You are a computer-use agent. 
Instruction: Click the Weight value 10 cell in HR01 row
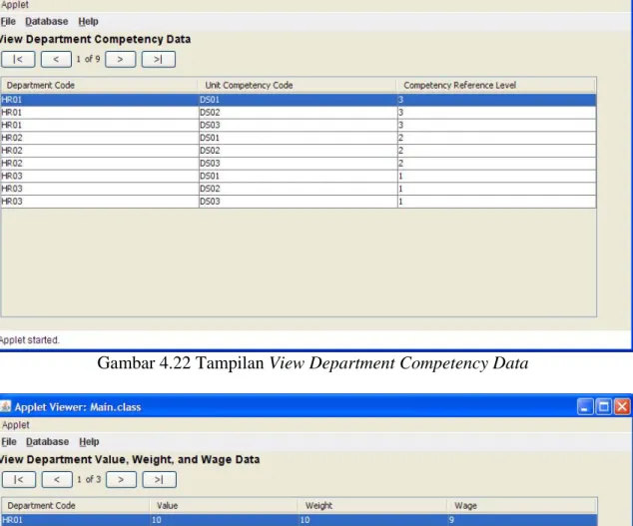coord(373,520)
